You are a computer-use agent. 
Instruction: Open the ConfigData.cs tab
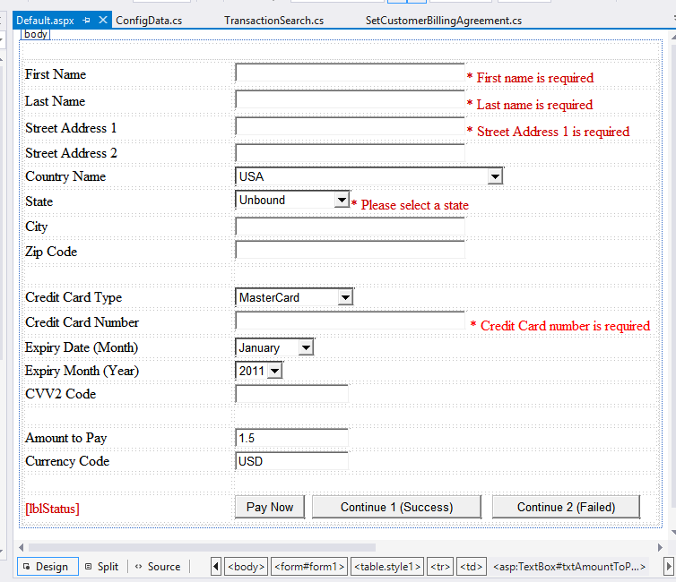pyautogui.click(x=149, y=20)
